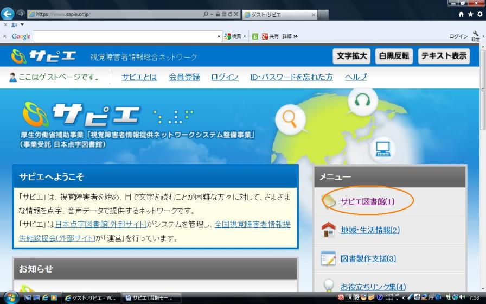Click the Google toolbar 検索 button

click(233, 36)
